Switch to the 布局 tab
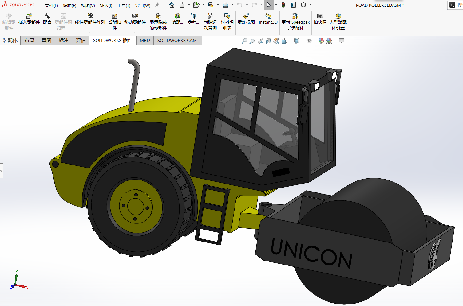The width and height of the screenshot is (463, 306). [x=29, y=40]
